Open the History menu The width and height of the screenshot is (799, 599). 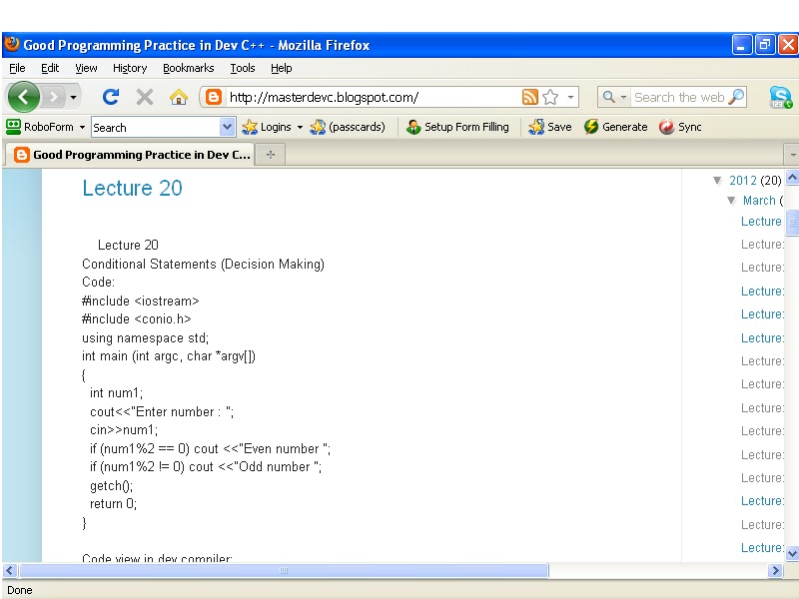tap(130, 68)
